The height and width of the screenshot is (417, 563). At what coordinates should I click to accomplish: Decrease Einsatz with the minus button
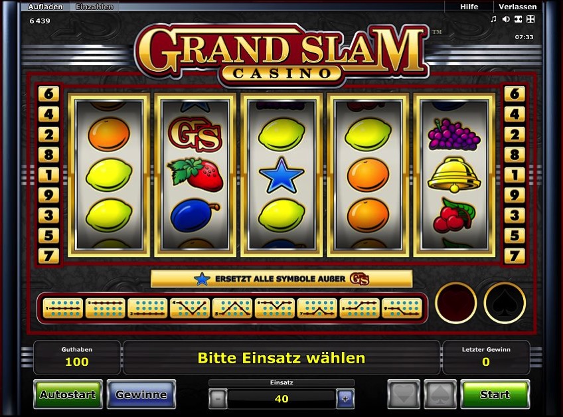tap(218, 398)
